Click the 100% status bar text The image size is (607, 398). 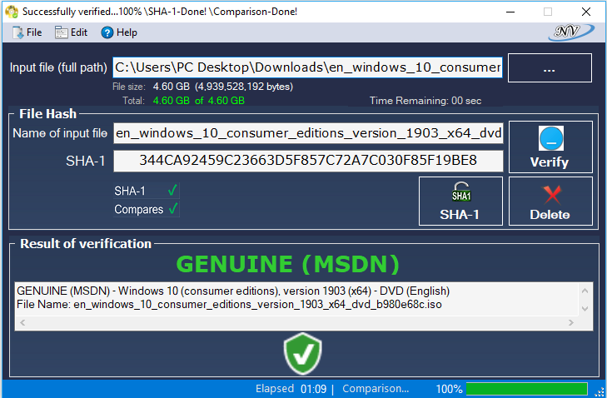[449, 389]
